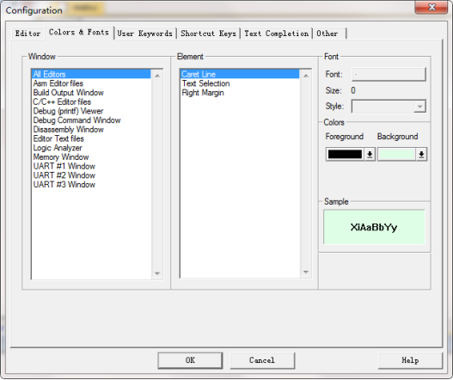453x380 pixels.
Task: Select C/C++ Editor files entry
Action: click(91, 102)
